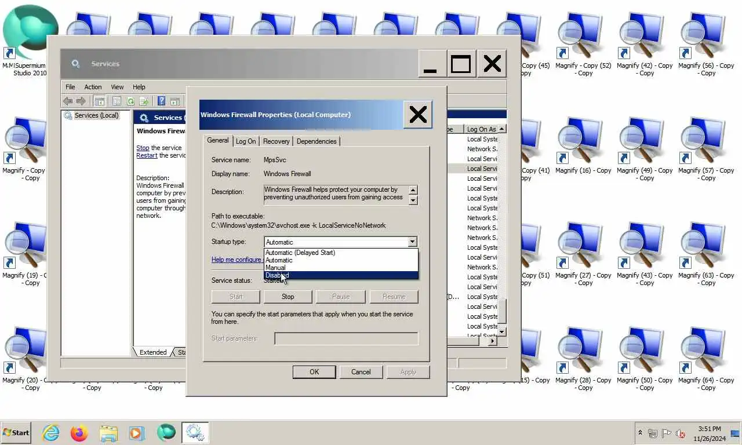Click the blue Help toolbar icon
Viewport: 742px width, 445px height.
coord(161,101)
